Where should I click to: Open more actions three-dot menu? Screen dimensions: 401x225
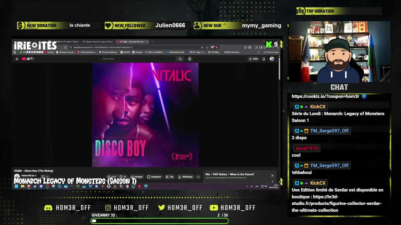point(198,177)
